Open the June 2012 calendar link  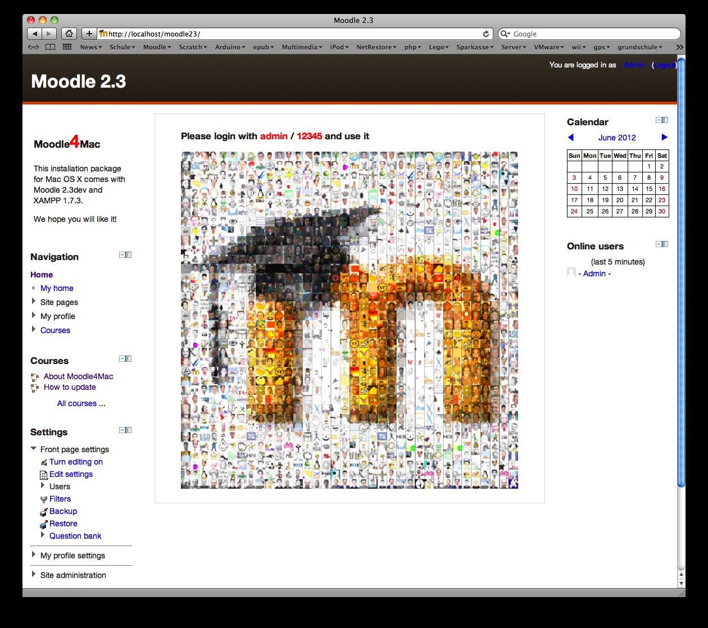pos(617,138)
